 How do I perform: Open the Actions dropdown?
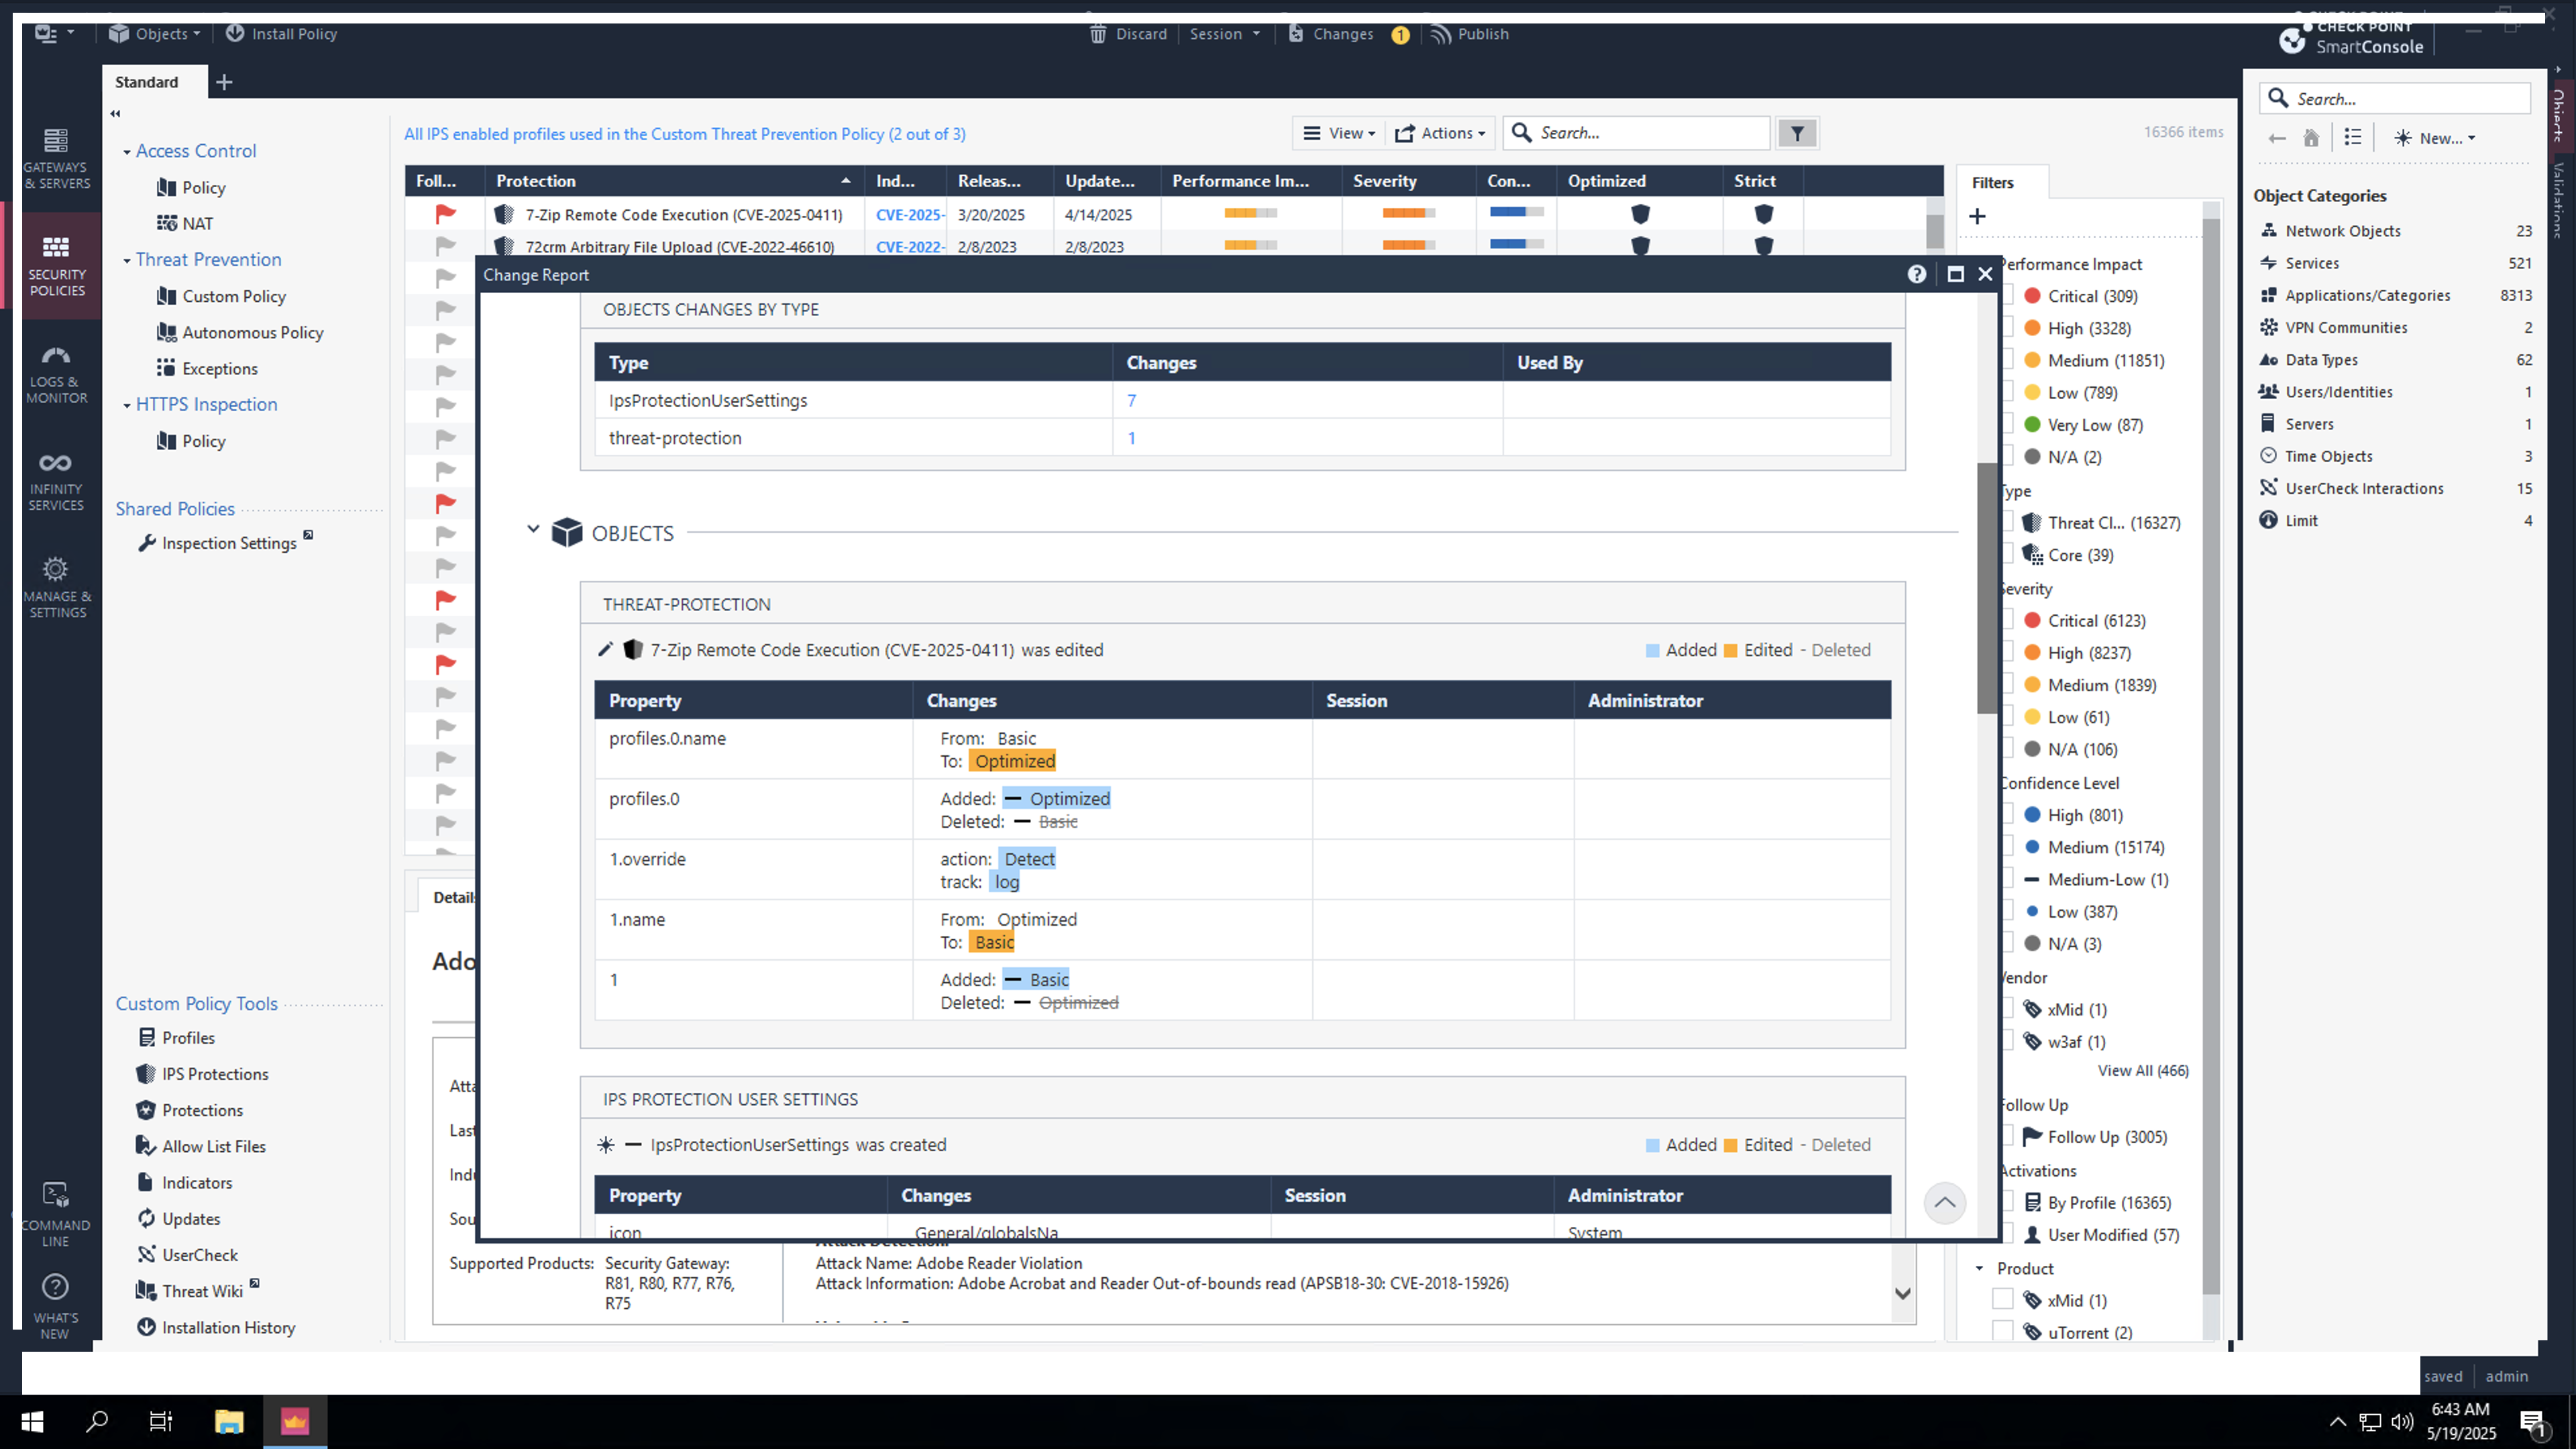coord(1439,133)
